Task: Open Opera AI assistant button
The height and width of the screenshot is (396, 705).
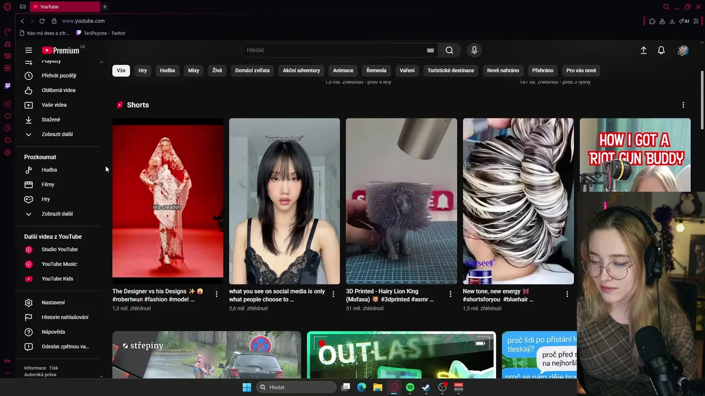Action: 684,21
